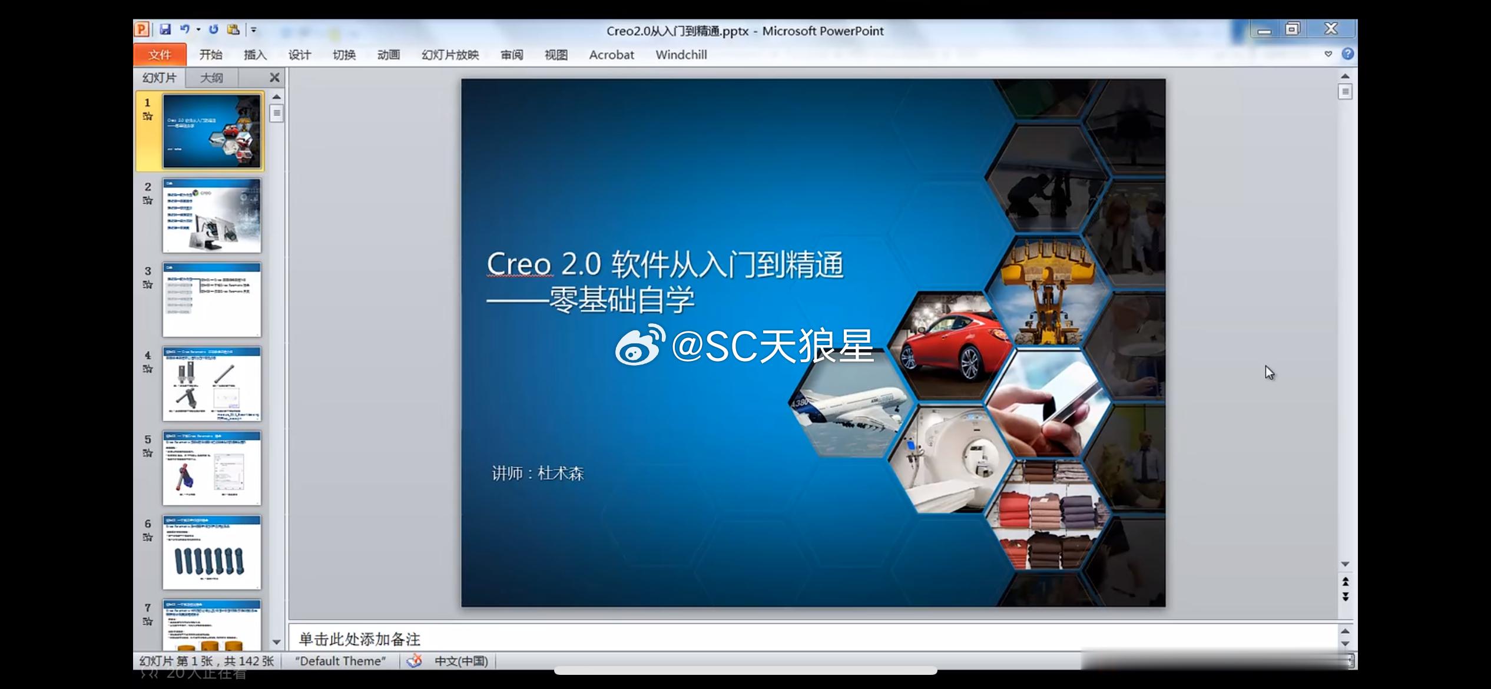
Task: Click the yellow excavator hexagon picture
Action: coord(1048,291)
